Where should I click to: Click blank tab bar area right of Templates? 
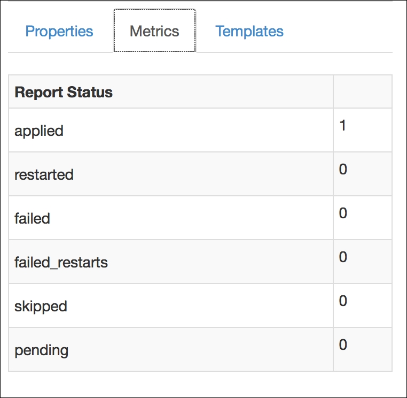point(342,31)
